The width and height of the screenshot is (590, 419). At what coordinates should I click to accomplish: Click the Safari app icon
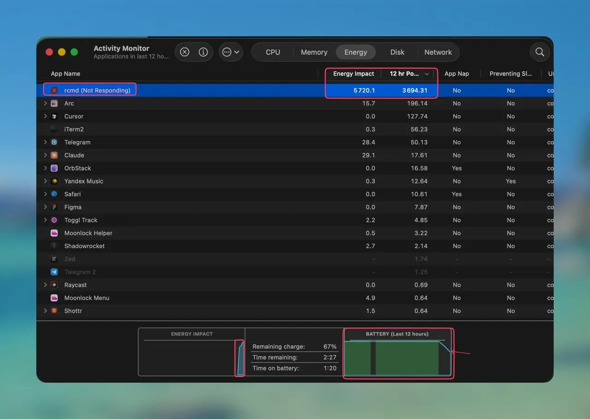(x=54, y=194)
